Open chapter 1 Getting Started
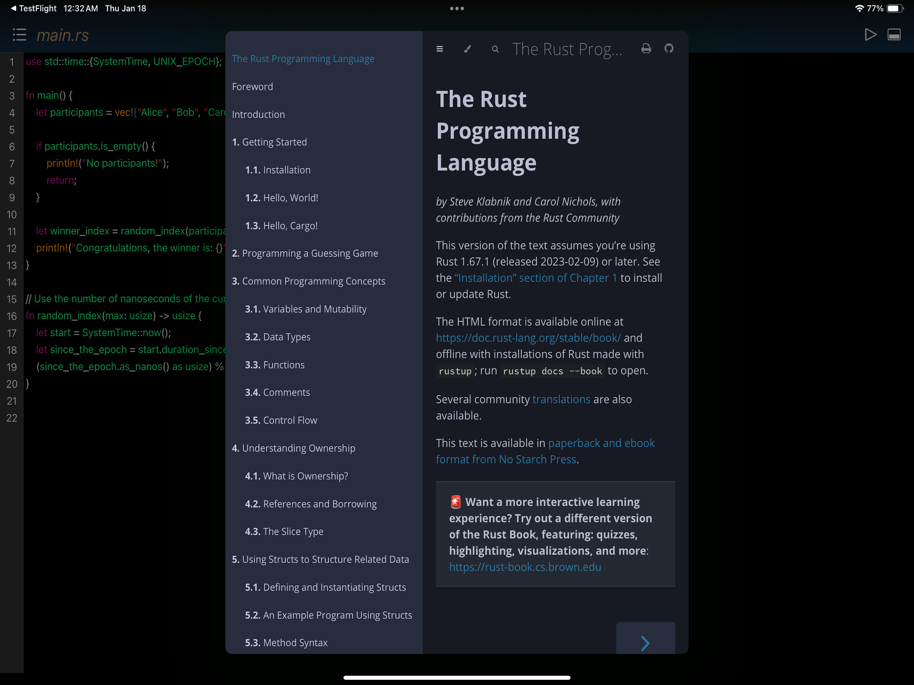The image size is (914, 685). point(269,142)
